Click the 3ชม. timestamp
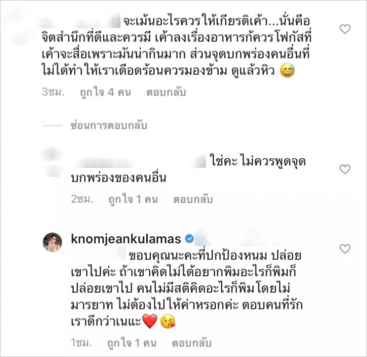This screenshot has height=357, width=367. (x=53, y=92)
